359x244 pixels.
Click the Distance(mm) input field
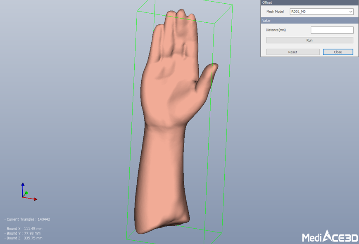click(x=332, y=30)
